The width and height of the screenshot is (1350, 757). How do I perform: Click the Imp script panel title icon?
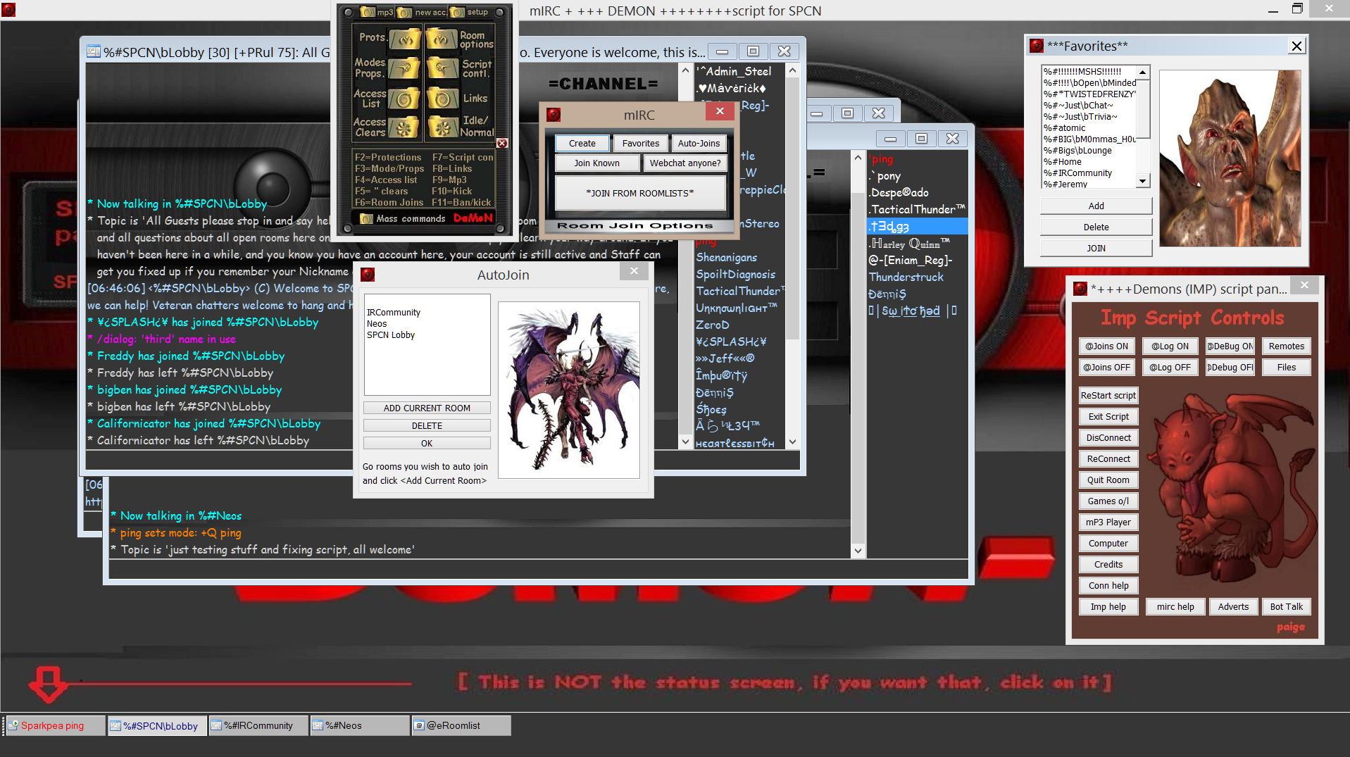(1080, 289)
